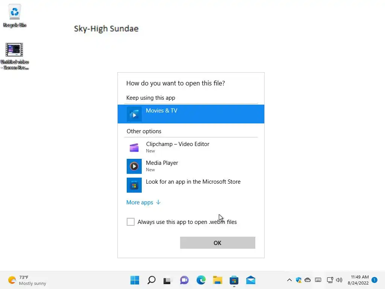Choose Clipchamp – Video Editor option

click(x=191, y=147)
